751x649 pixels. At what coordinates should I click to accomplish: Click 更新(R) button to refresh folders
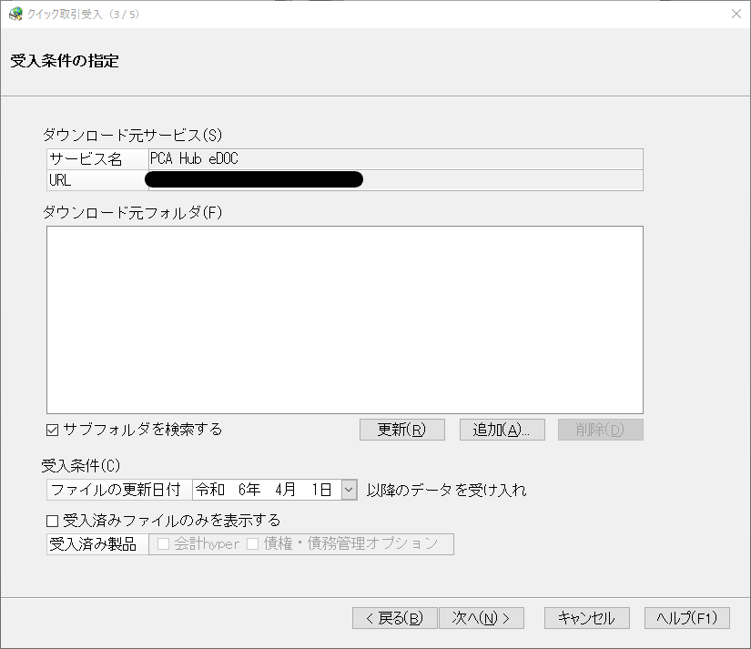[x=401, y=430]
